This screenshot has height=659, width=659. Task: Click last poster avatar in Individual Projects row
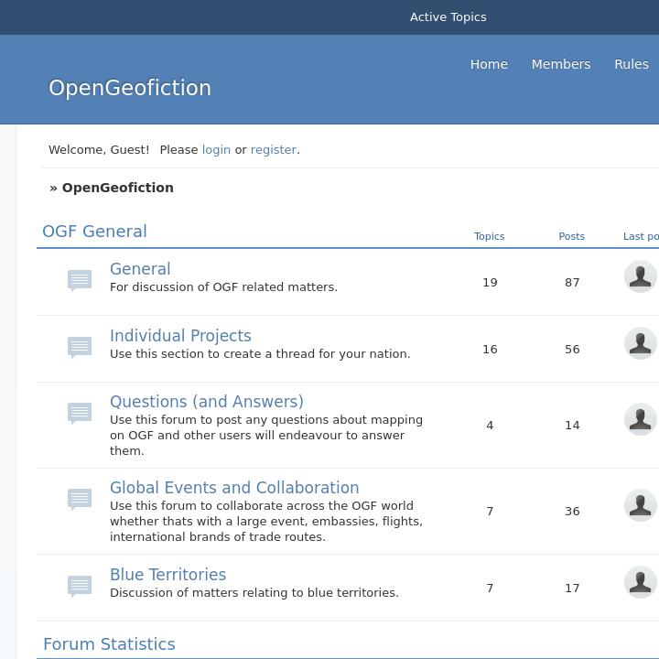640,343
